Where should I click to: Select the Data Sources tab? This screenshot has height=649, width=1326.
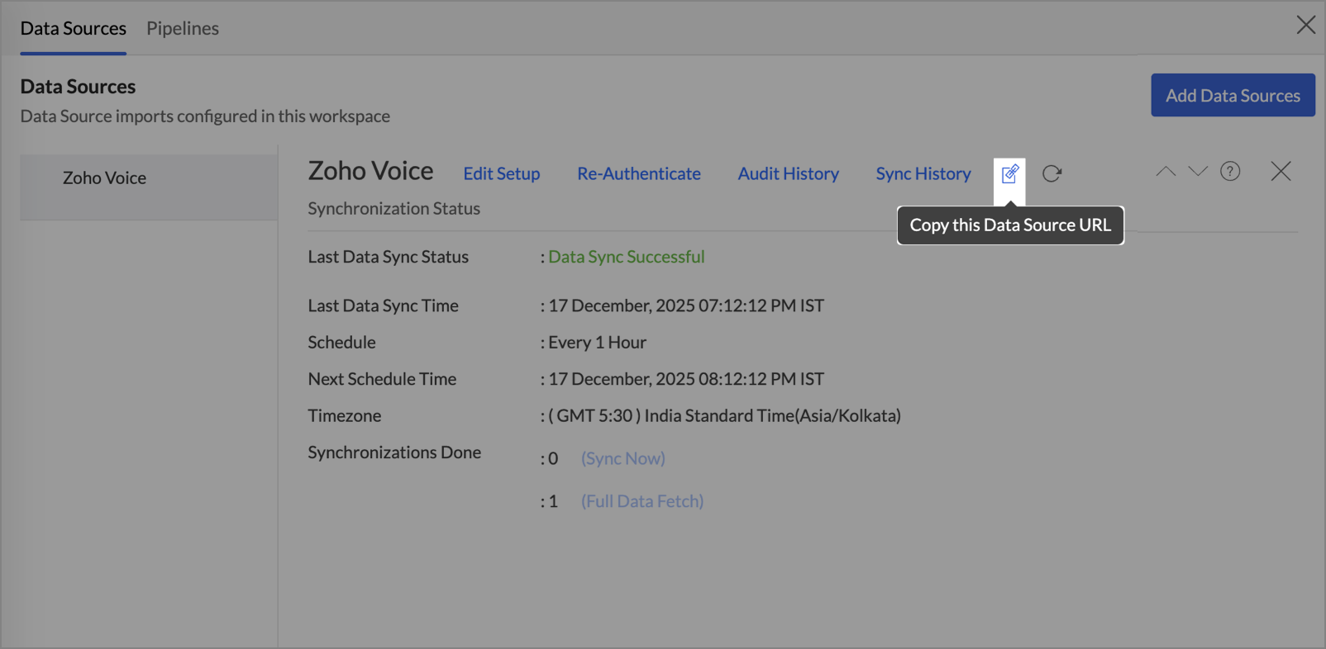coord(74,28)
